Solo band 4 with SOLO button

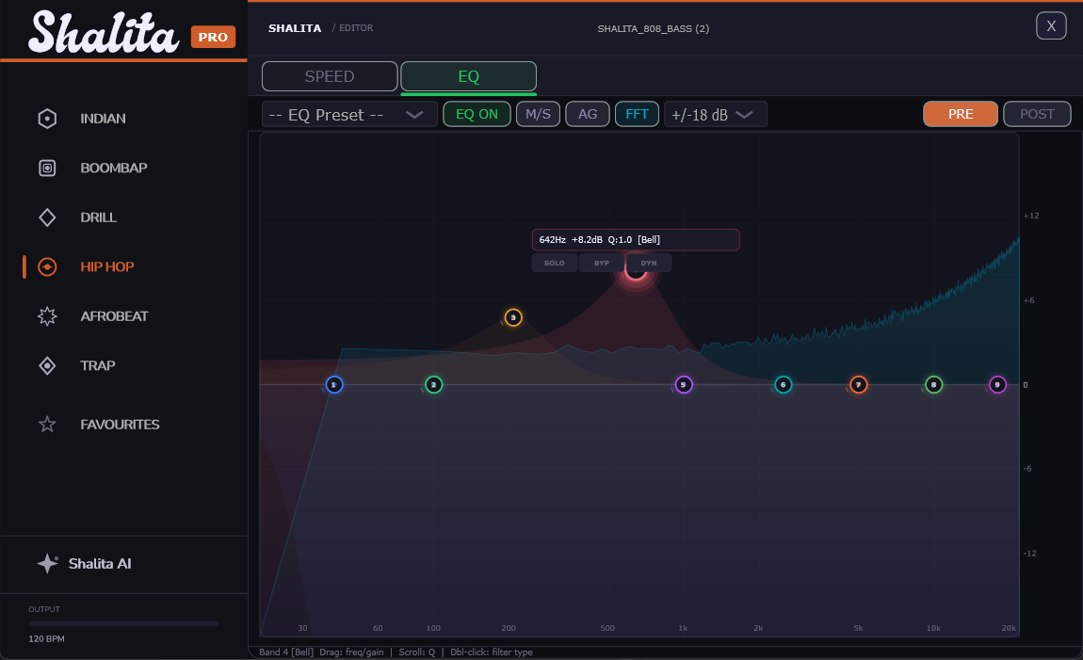tap(555, 263)
